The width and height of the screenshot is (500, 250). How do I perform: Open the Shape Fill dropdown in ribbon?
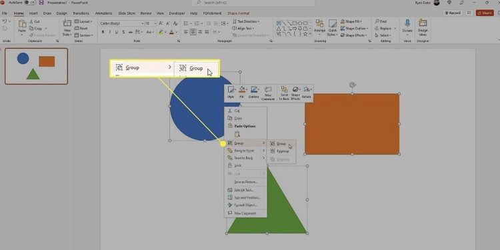[x=351, y=21]
